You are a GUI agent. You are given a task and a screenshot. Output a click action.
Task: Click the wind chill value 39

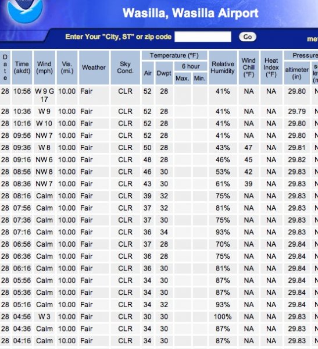249,184
